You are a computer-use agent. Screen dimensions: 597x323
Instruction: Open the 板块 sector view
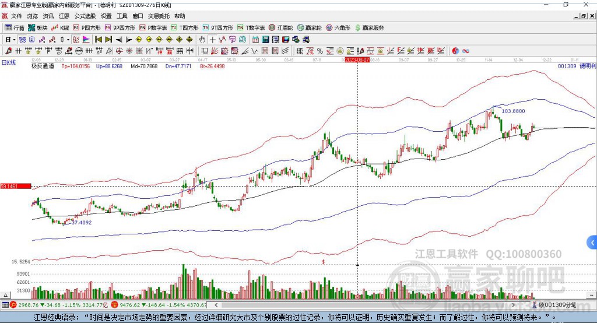click(37, 28)
